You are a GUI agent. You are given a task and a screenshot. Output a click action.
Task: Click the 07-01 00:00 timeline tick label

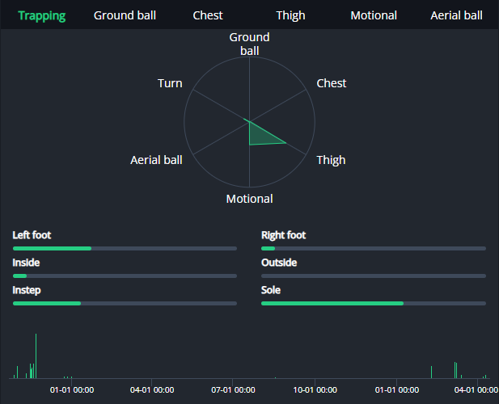(232, 389)
